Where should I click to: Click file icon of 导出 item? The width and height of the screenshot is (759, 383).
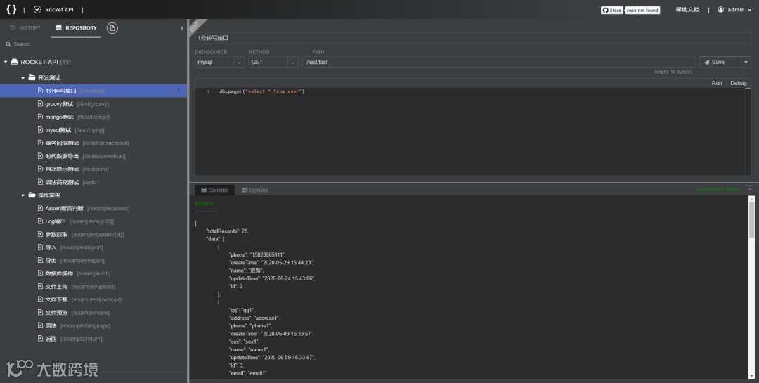pos(41,260)
